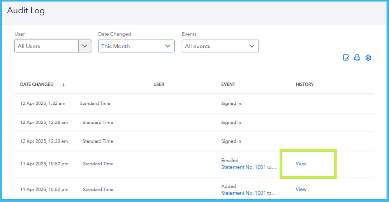Open the All events dropdown
This screenshot has width=389, height=202.
click(x=220, y=46)
